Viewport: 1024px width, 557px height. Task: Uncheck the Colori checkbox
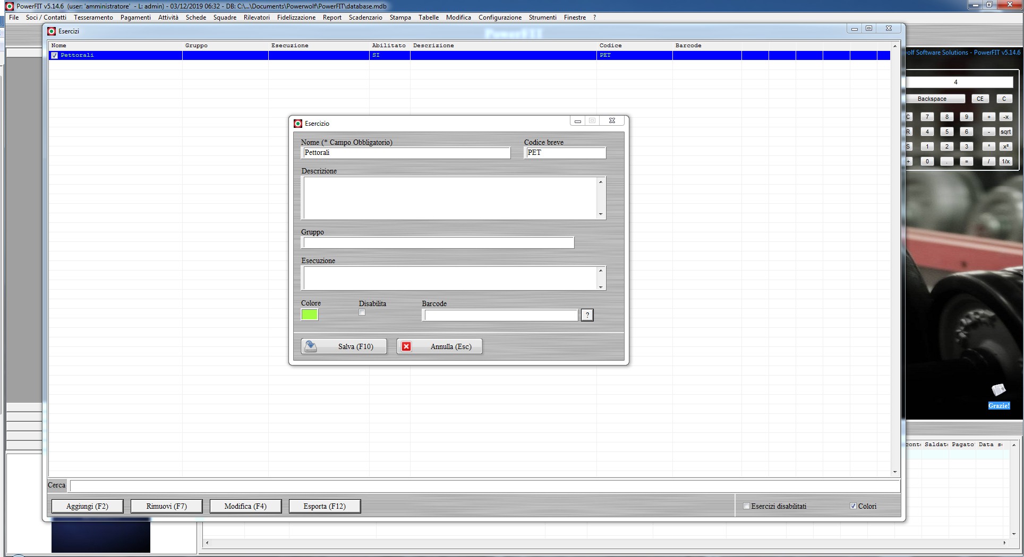853,506
